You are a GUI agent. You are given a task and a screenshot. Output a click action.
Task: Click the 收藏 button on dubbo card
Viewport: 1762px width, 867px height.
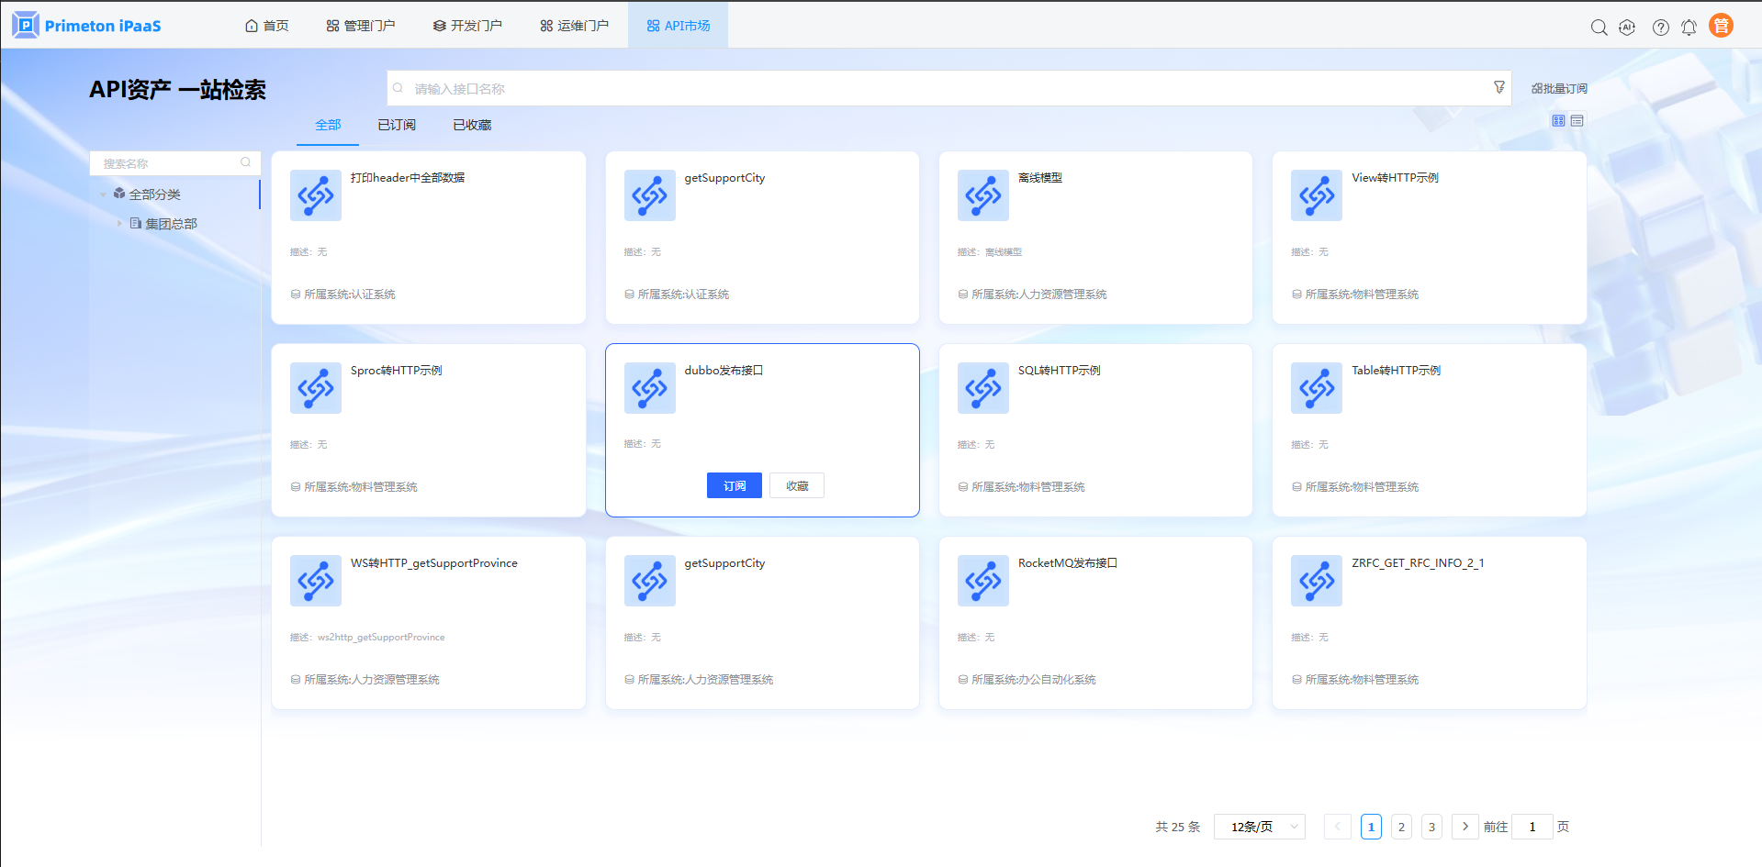pyautogui.click(x=797, y=485)
